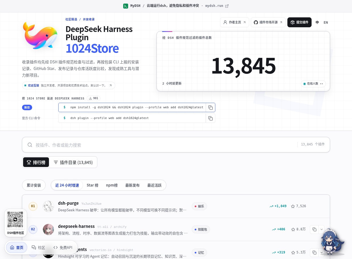Open 插件市场开源 GitHub link

tap(268, 22)
